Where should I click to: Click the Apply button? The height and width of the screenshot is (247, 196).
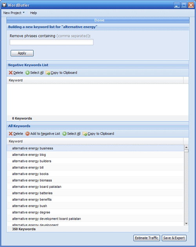click(x=22, y=53)
